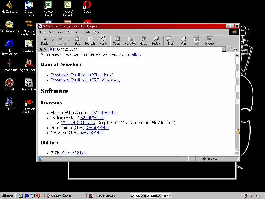Download MyPal68 32-bit
Screen dimensions: 265x199
click(x=85, y=132)
